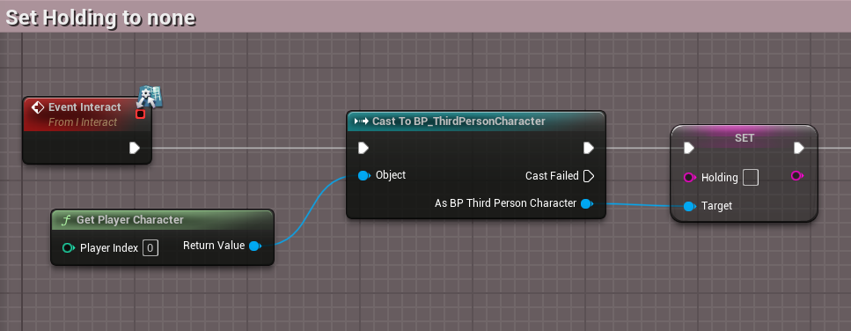851x331 pixels.
Task: Click SET node input execution pin
Action: [689, 148]
